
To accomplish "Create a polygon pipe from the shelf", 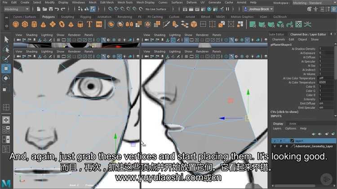I will 80,25.
